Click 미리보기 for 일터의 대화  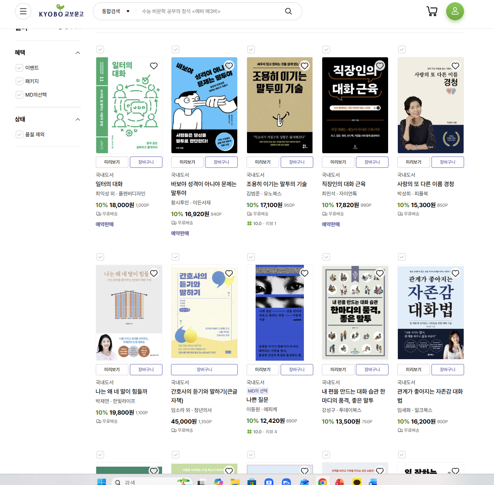(112, 162)
